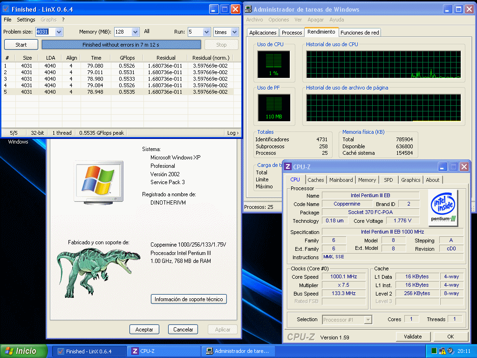
Task: Open the Run count dropdown
Action: coord(206,32)
